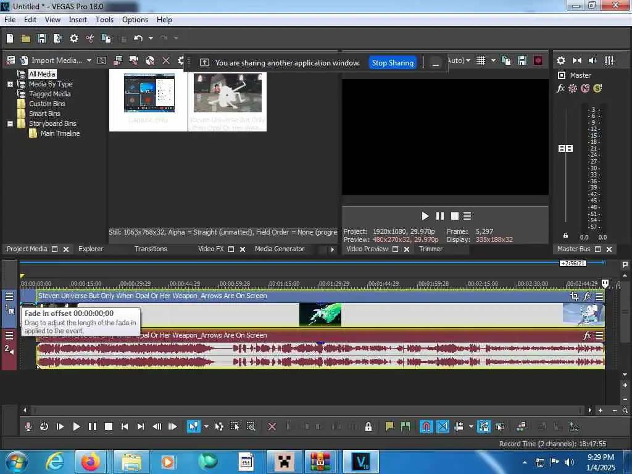This screenshot has height=474, width=632.
Task: Save preview snapshot to file
Action: point(522,60)
